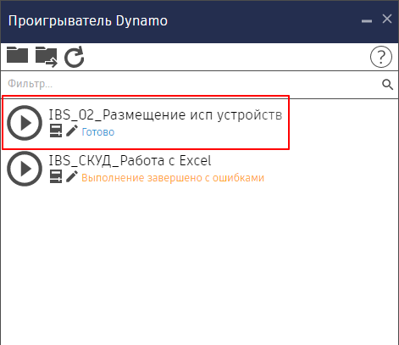
Task: Minimize the Проигрыватель Dynamo window
Action: point(367,21)
